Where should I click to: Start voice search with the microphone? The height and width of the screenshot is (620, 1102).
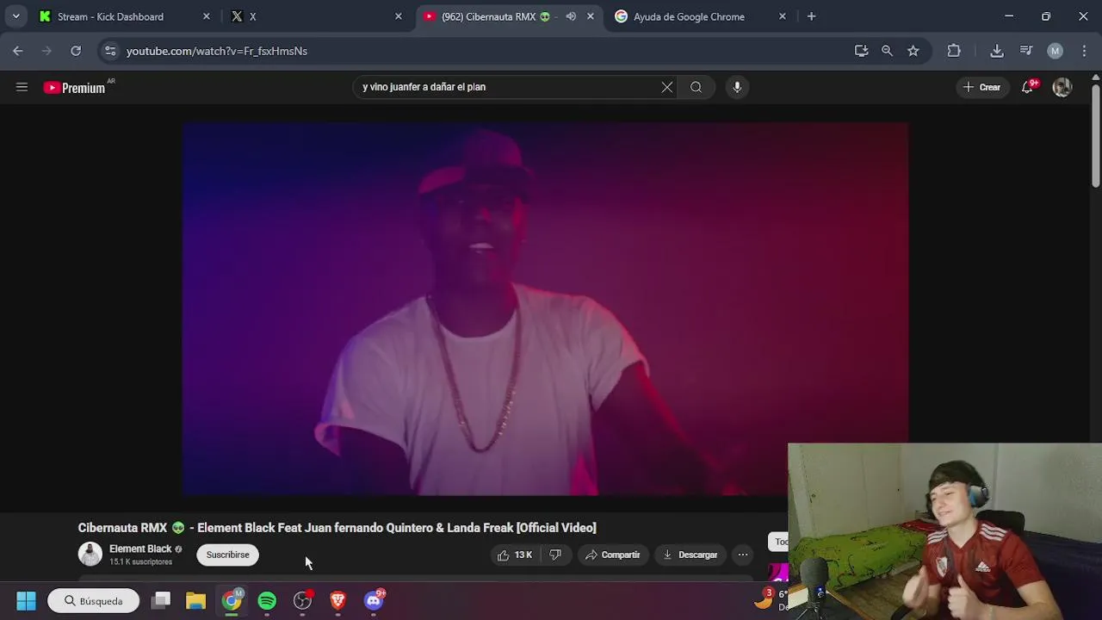737,87
